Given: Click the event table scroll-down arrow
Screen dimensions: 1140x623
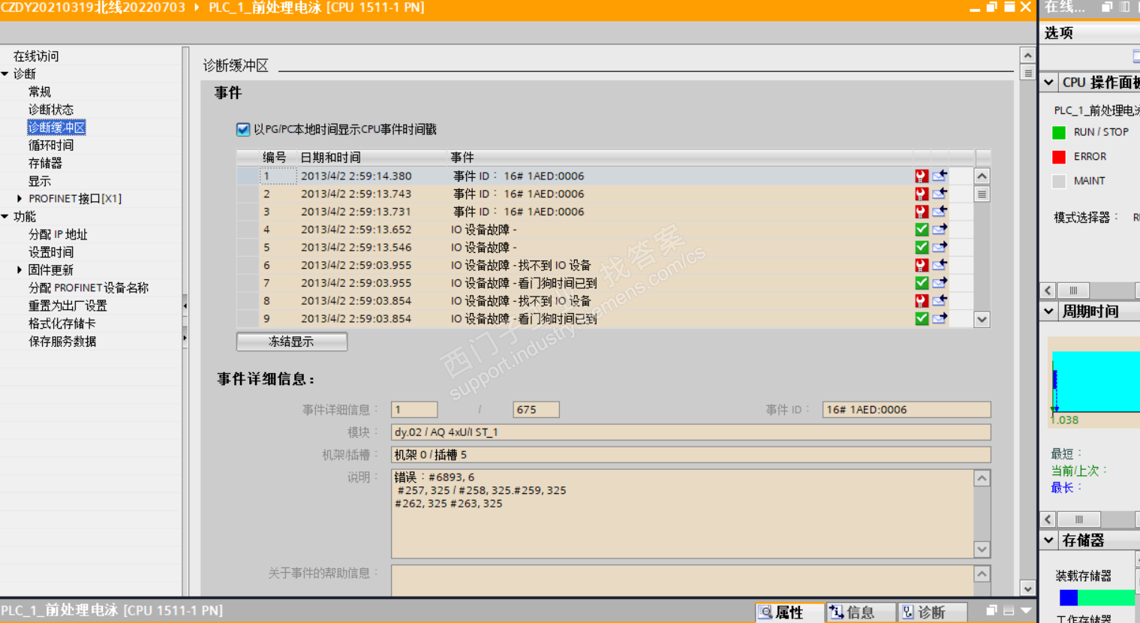Looking at the screenshot, I should [x=982, y=320].
